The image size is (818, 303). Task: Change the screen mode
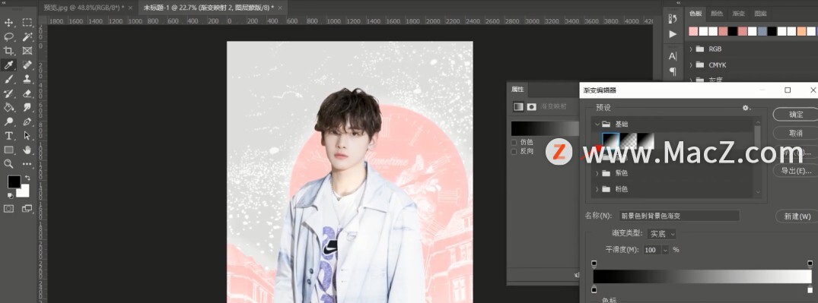pos(27,208)
